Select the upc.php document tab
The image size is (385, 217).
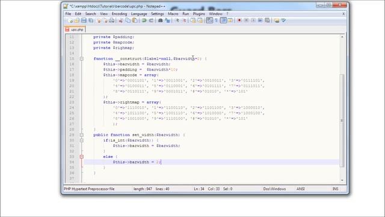click(75, 30)
